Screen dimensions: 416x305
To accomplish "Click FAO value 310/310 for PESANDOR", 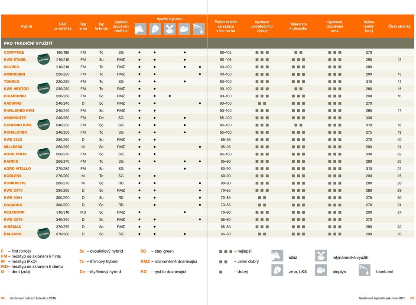I will click(x=62, y=212).
